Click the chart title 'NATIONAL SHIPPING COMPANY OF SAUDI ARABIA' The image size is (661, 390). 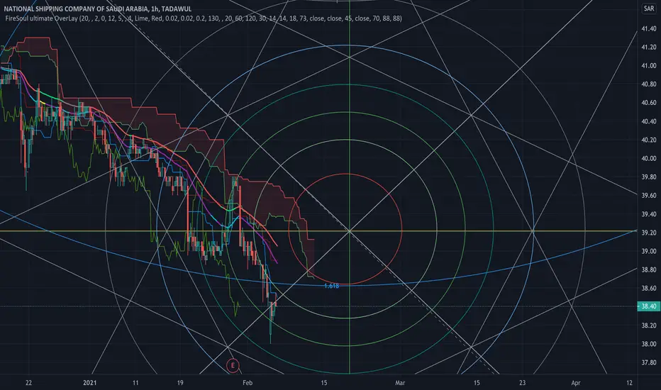pos(76,9)
